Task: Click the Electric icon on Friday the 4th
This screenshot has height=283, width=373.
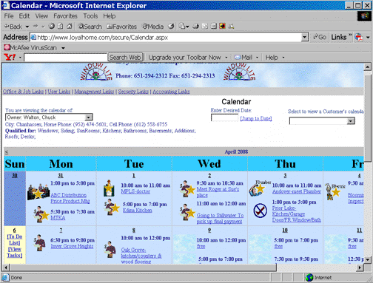Action: click(x=334, y=191)
